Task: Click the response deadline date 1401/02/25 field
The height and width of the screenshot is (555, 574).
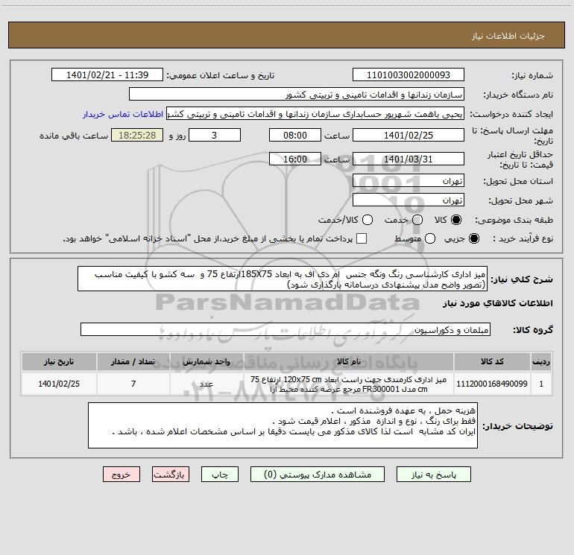Action: point(409,135)
